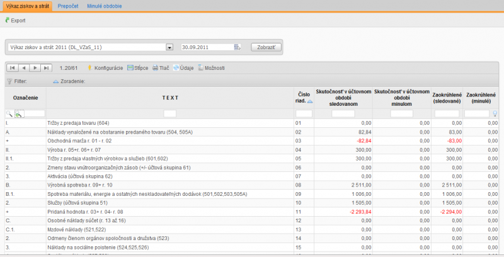Open the date picker calendar icon
The width and height of the screenshot is (504, 257).
click(238, 47)
